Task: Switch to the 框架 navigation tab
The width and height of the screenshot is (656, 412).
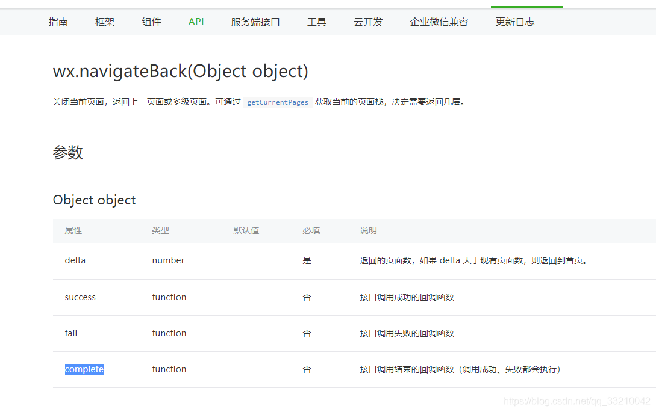Action: [104, 22]
